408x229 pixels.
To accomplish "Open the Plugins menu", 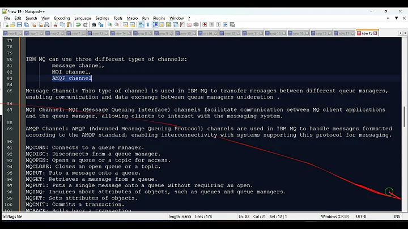I will click(x=159, y=18).
